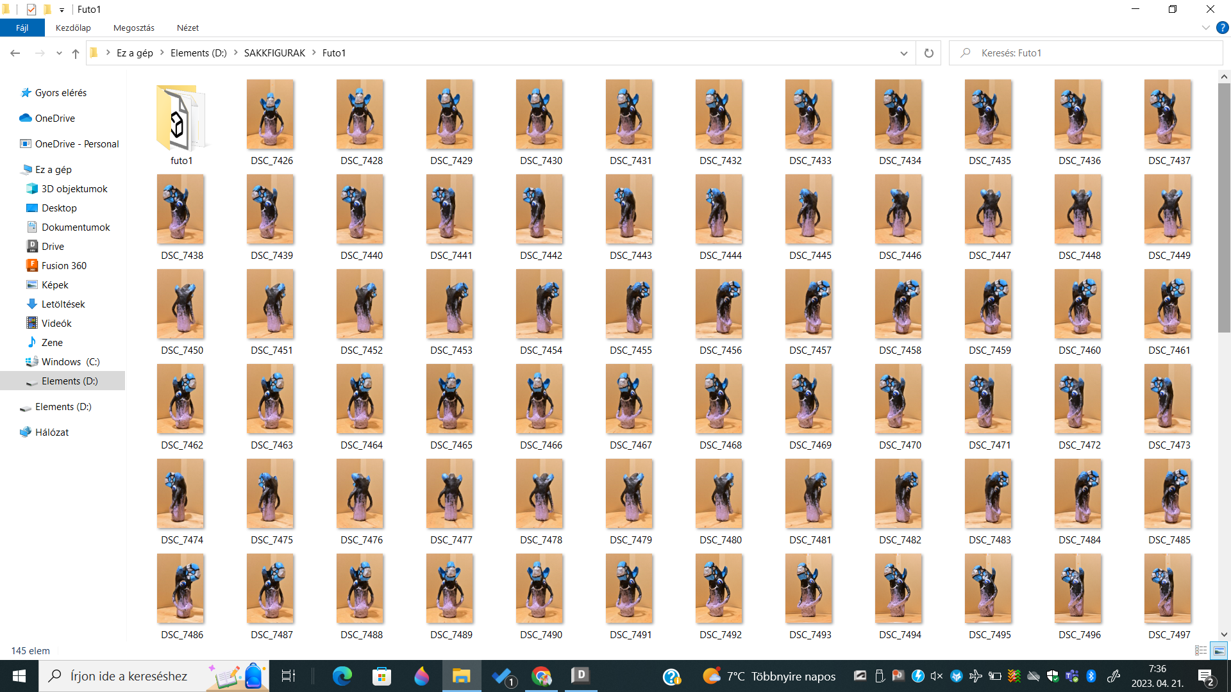Open Hálózat in navigation pane
1231x692 pixels.
(51, 432)
